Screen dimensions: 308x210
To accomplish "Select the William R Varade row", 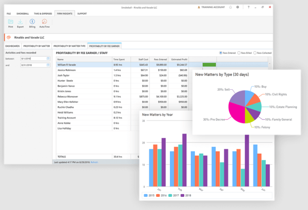I will click(x=162, y=65).
